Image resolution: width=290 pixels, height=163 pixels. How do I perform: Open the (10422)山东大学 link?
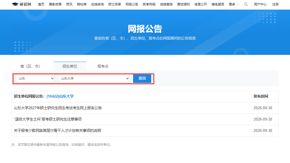pyautogui.click(x=60, y=96)
